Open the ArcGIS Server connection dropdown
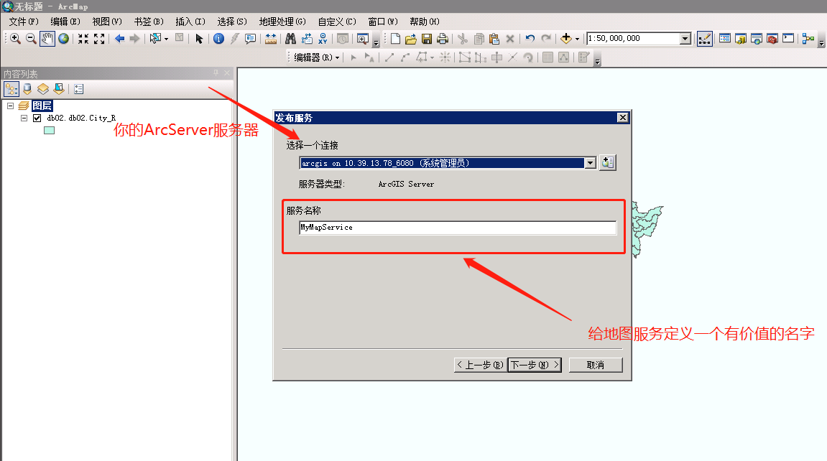827x461 pixels. pyautogui.click(x=590, y=162)
